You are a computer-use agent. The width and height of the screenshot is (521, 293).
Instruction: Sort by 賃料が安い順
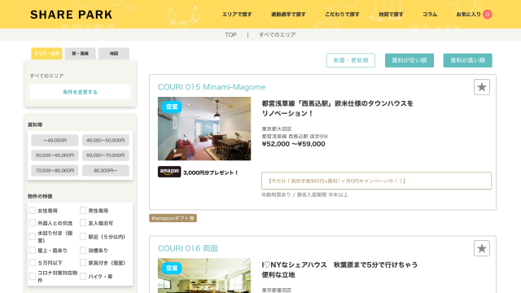pyautogui.click(x=409, y=60)
